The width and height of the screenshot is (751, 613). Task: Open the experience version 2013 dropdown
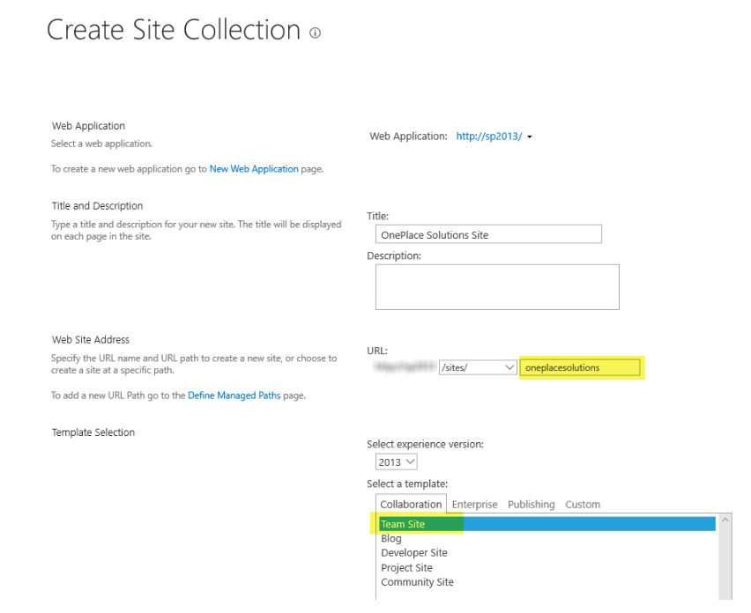[x=396, y=462]
